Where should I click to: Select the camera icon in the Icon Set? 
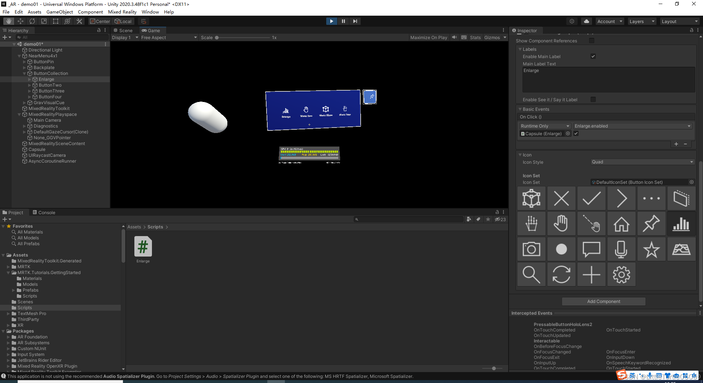531,249
